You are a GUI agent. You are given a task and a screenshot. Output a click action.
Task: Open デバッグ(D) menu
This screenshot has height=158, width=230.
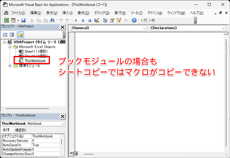tap(102, 13)
